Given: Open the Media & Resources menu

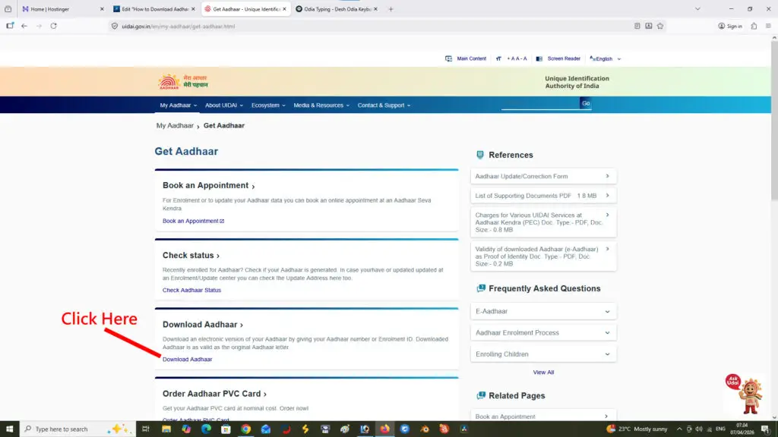Looking at the screenshot, I should coord(321,105).
